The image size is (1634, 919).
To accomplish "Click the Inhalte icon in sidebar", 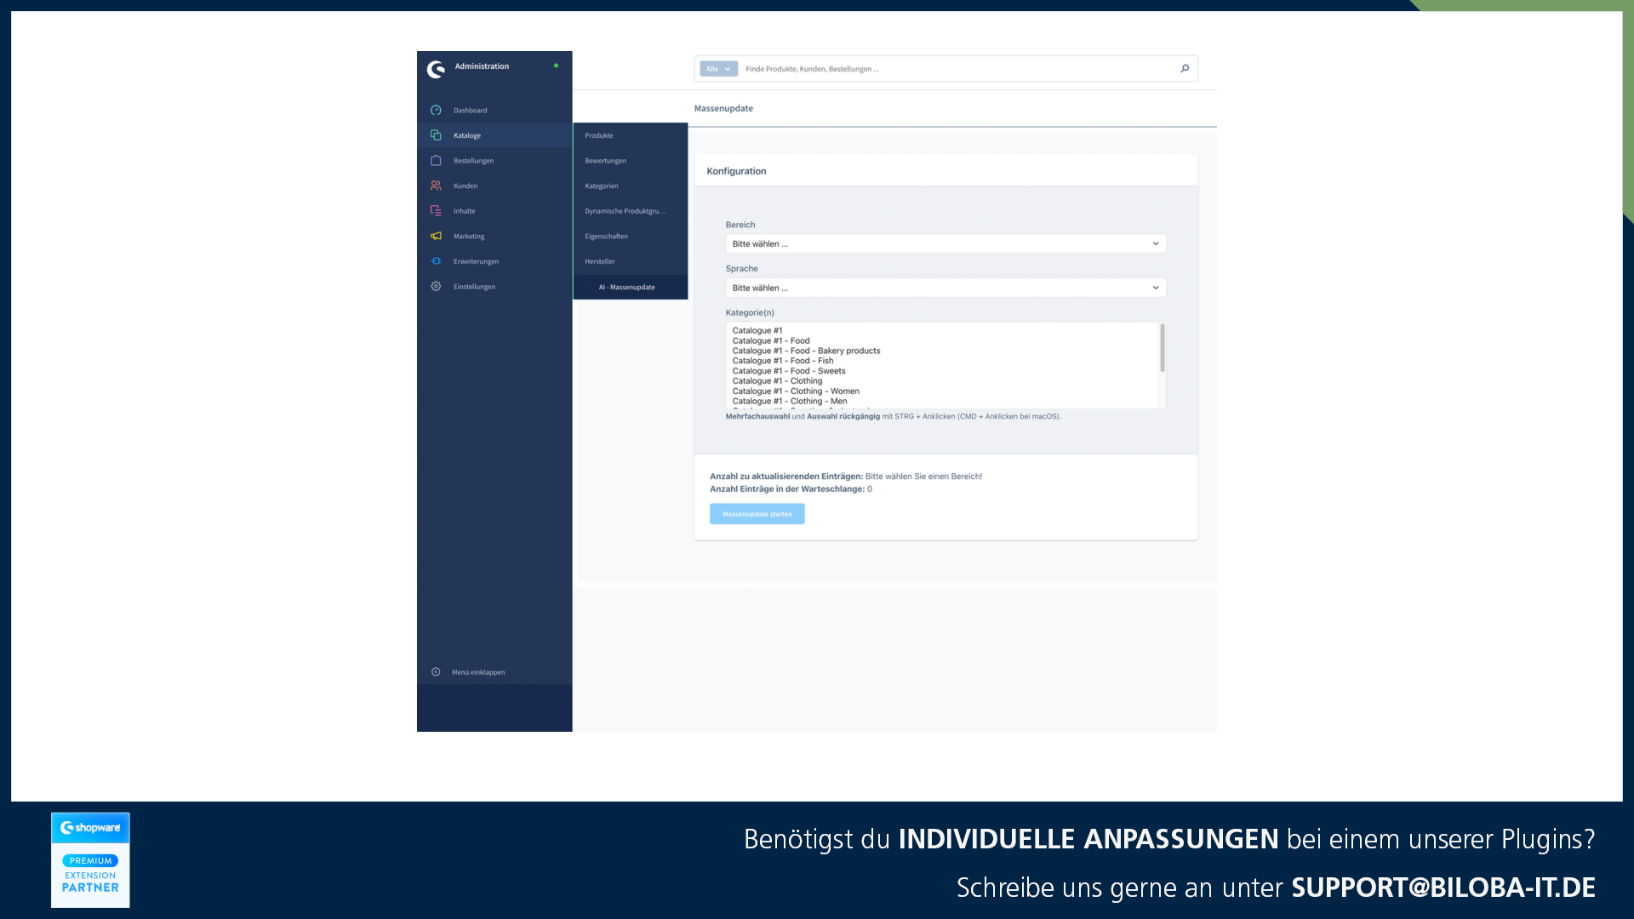I will click(x=437, y=210).
